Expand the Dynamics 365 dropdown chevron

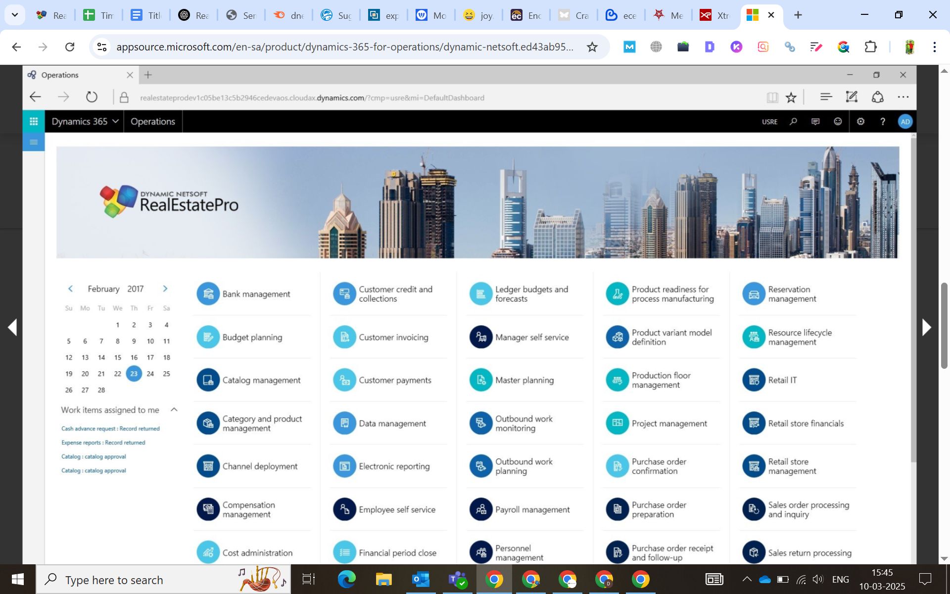click(x=115, y=121)
